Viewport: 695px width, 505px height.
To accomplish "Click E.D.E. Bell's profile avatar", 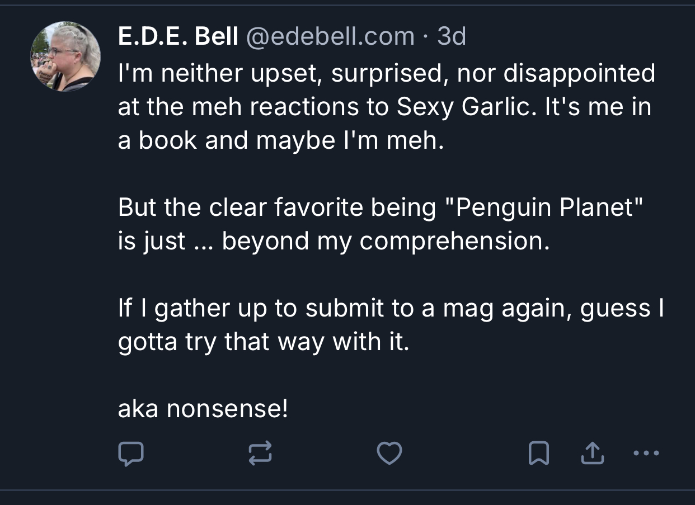I will [x=65, y=56].
